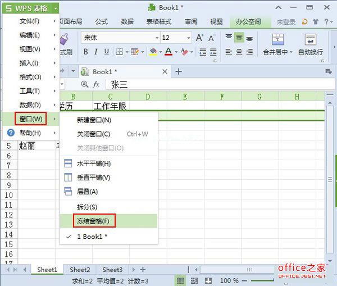Center text horizontally icon
This screenshot has height=286, width=337.
tap(239, 52)
